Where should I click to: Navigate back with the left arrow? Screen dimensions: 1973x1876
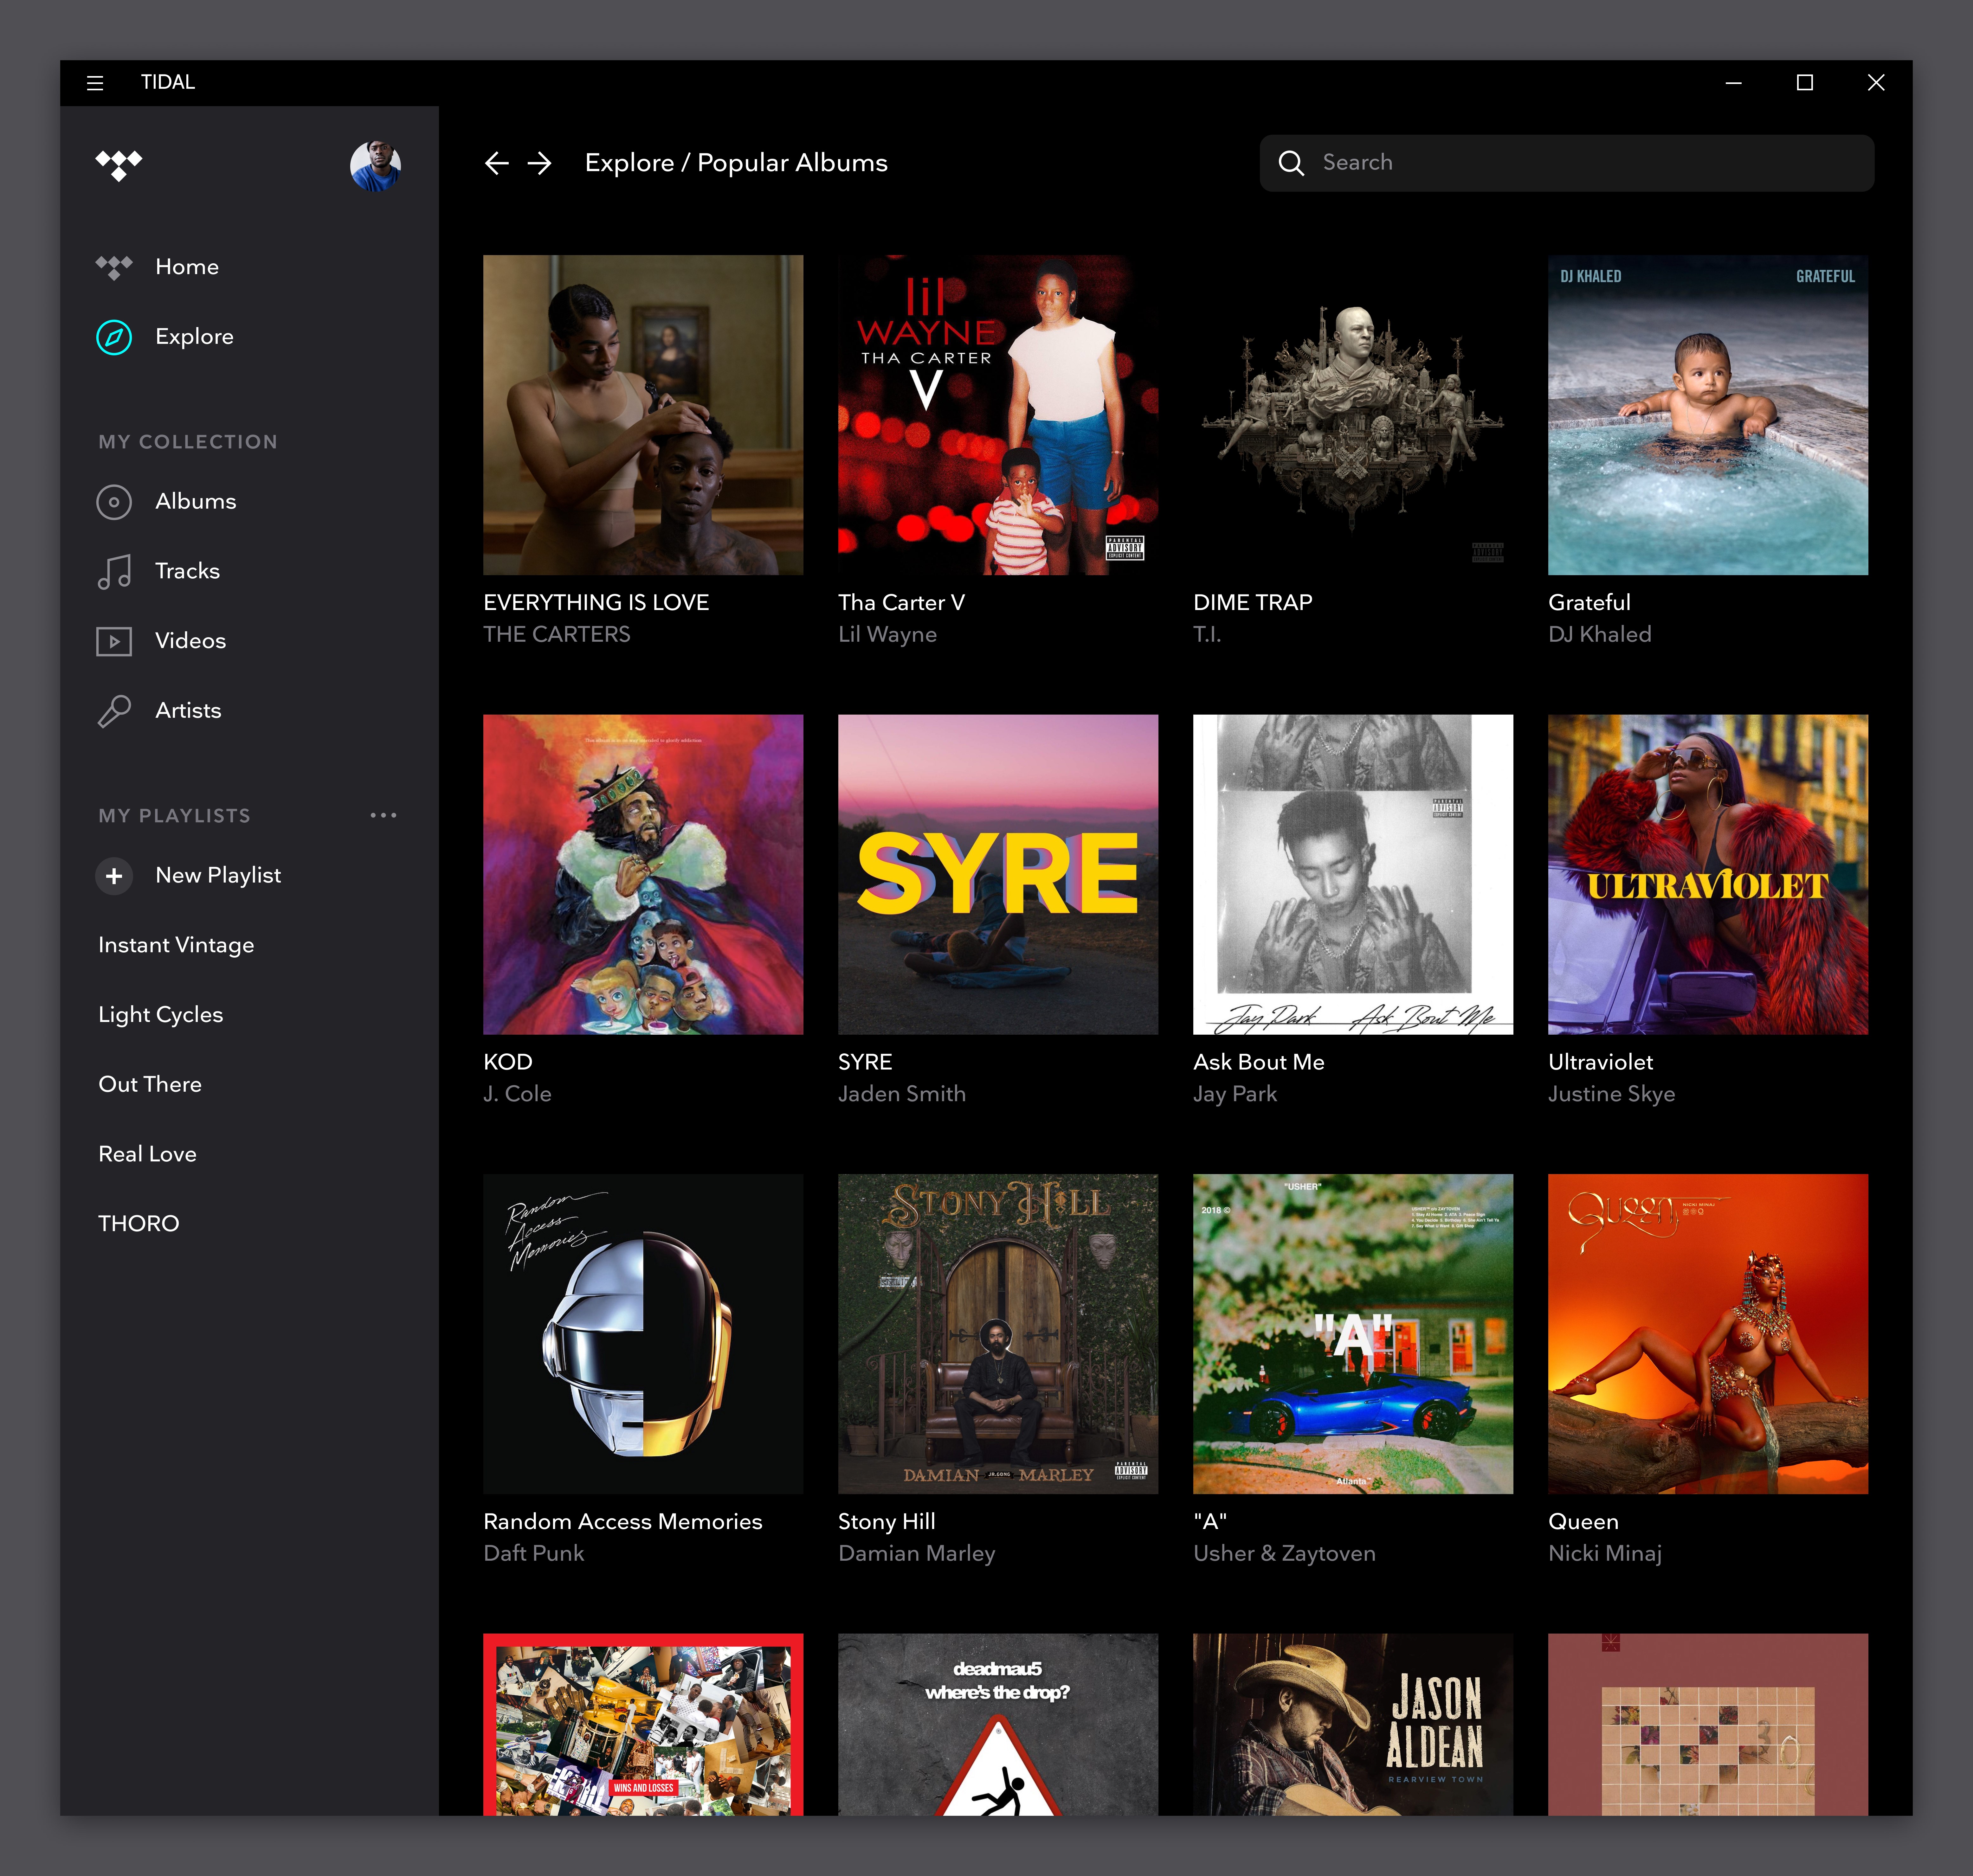click(497, 163)
